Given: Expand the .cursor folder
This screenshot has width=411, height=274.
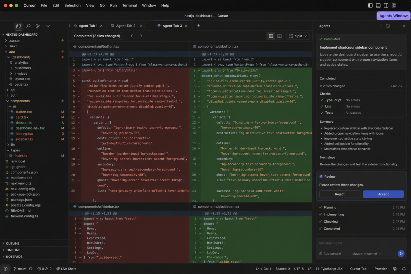Looking at the screenshot, I should [x=14, y=40].
